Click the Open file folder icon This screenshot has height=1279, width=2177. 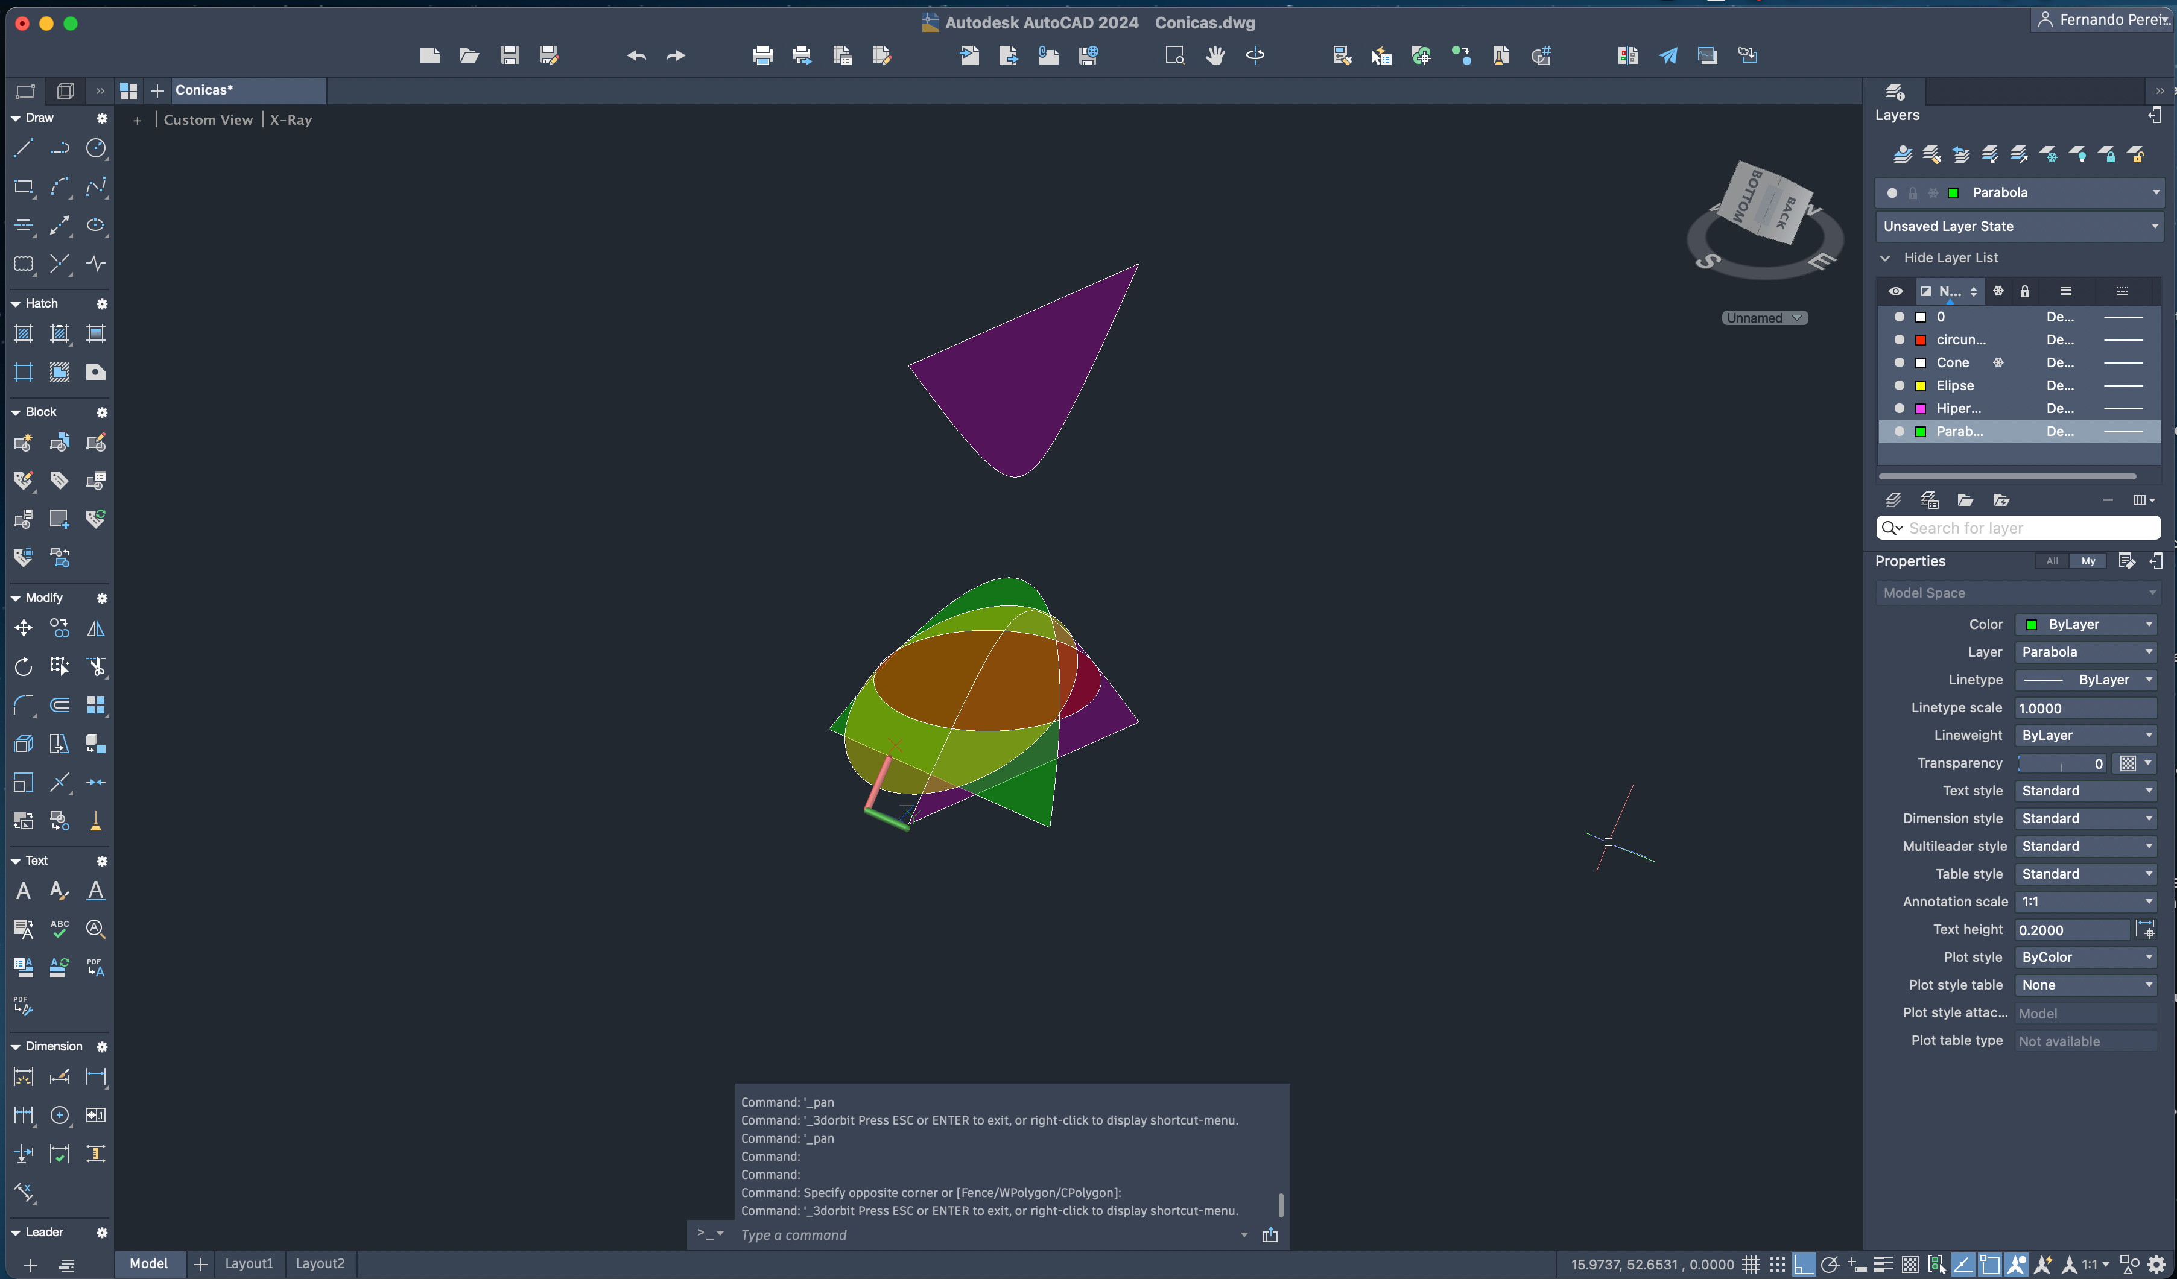tap(469, 55)
